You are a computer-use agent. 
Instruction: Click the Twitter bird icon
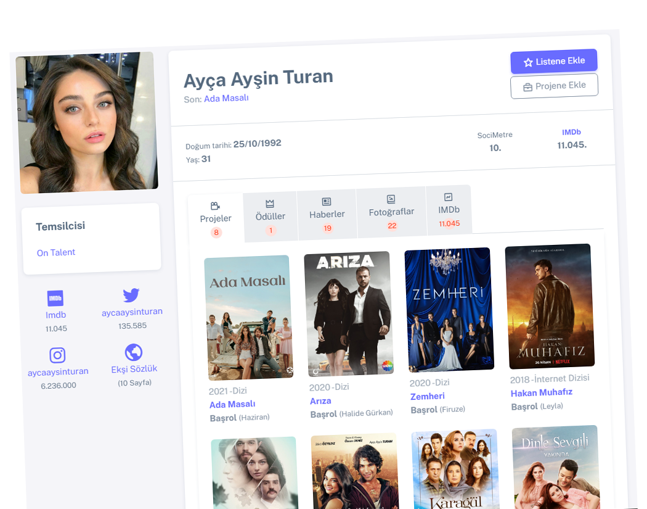(131, 295)
